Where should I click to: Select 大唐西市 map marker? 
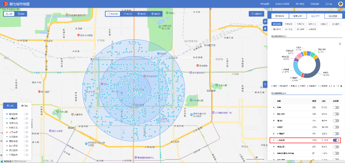[73, 114]
